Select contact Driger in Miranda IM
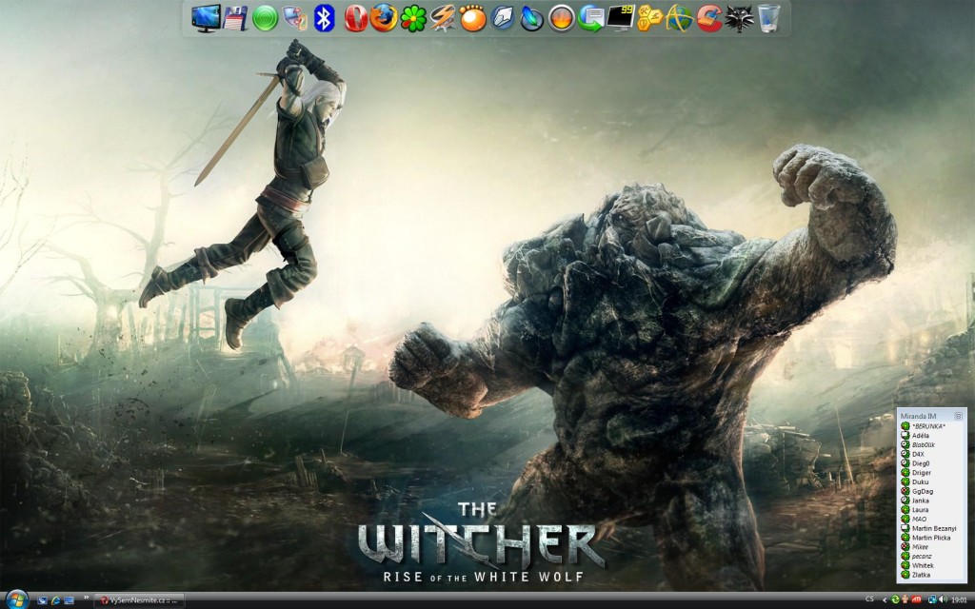Viewport: 975px width, 609px height. 931,473
